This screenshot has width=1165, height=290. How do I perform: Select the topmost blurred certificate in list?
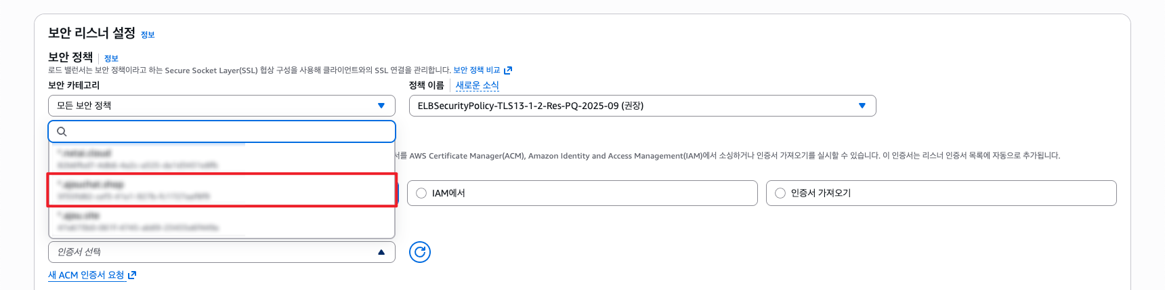(221, 159)
